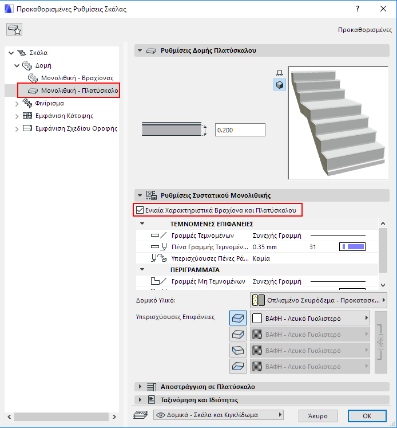Select Γραμμές Μη Τεμνομένων row
The image size is (397, 428).
[257, 281]
